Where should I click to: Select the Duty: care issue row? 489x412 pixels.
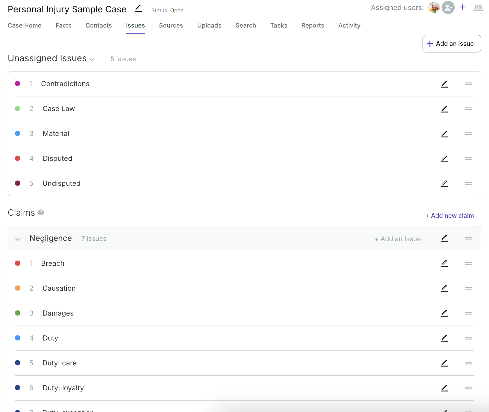[x=59, y=363]
